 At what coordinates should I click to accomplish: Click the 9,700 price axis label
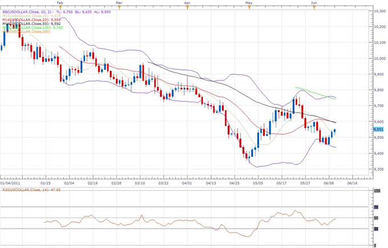tap(379, 106)
